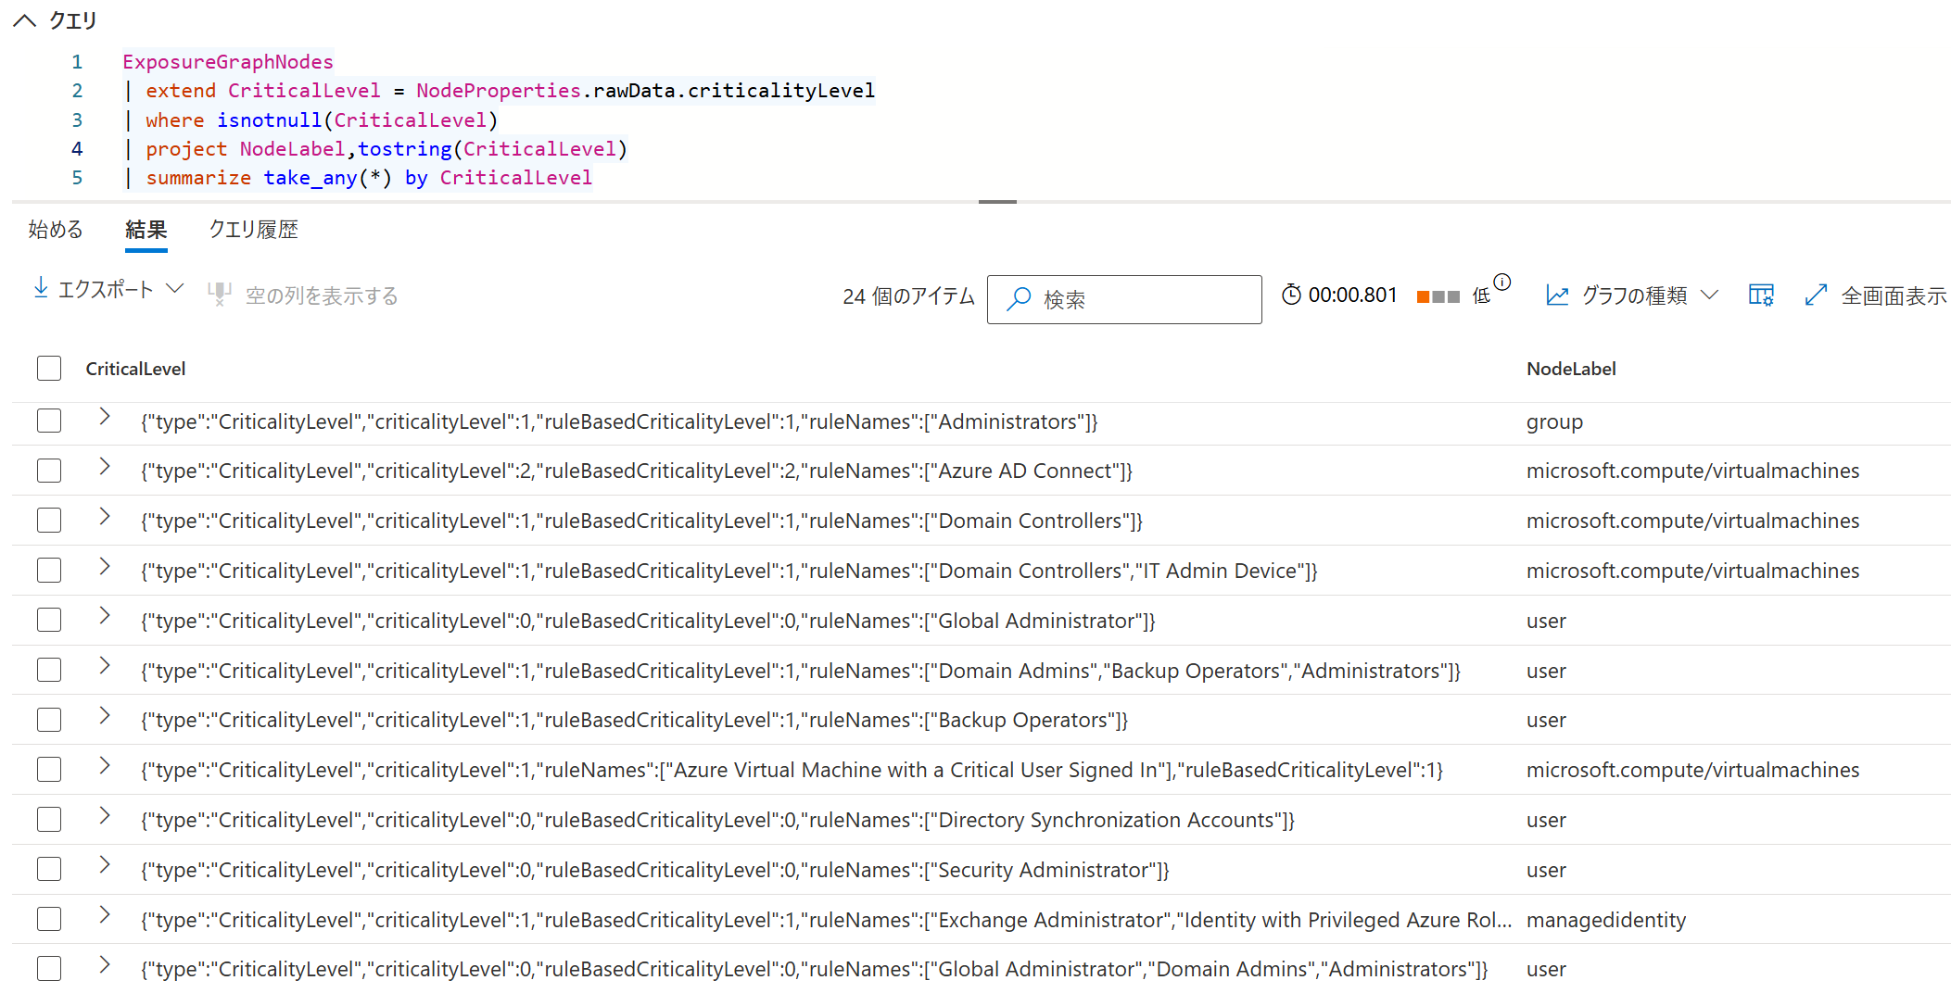Screen dimensions: 1951x993
Task: Focus the 検索 input field
Action: coord(1124,299)
